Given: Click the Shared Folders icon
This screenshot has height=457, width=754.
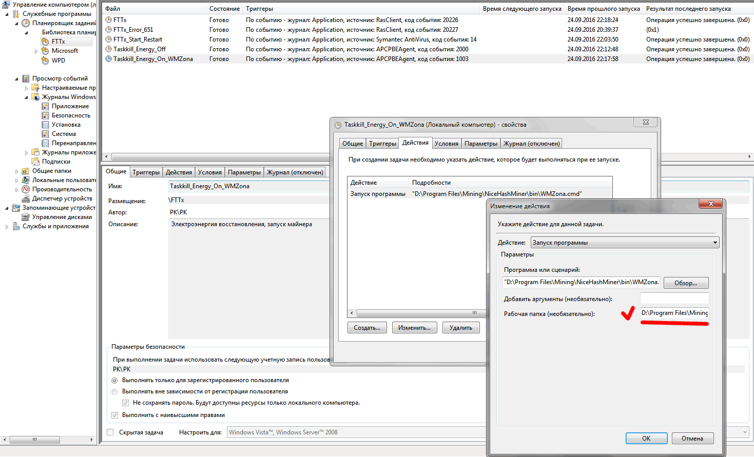Looking at the screenshot, I should [26, 171].
